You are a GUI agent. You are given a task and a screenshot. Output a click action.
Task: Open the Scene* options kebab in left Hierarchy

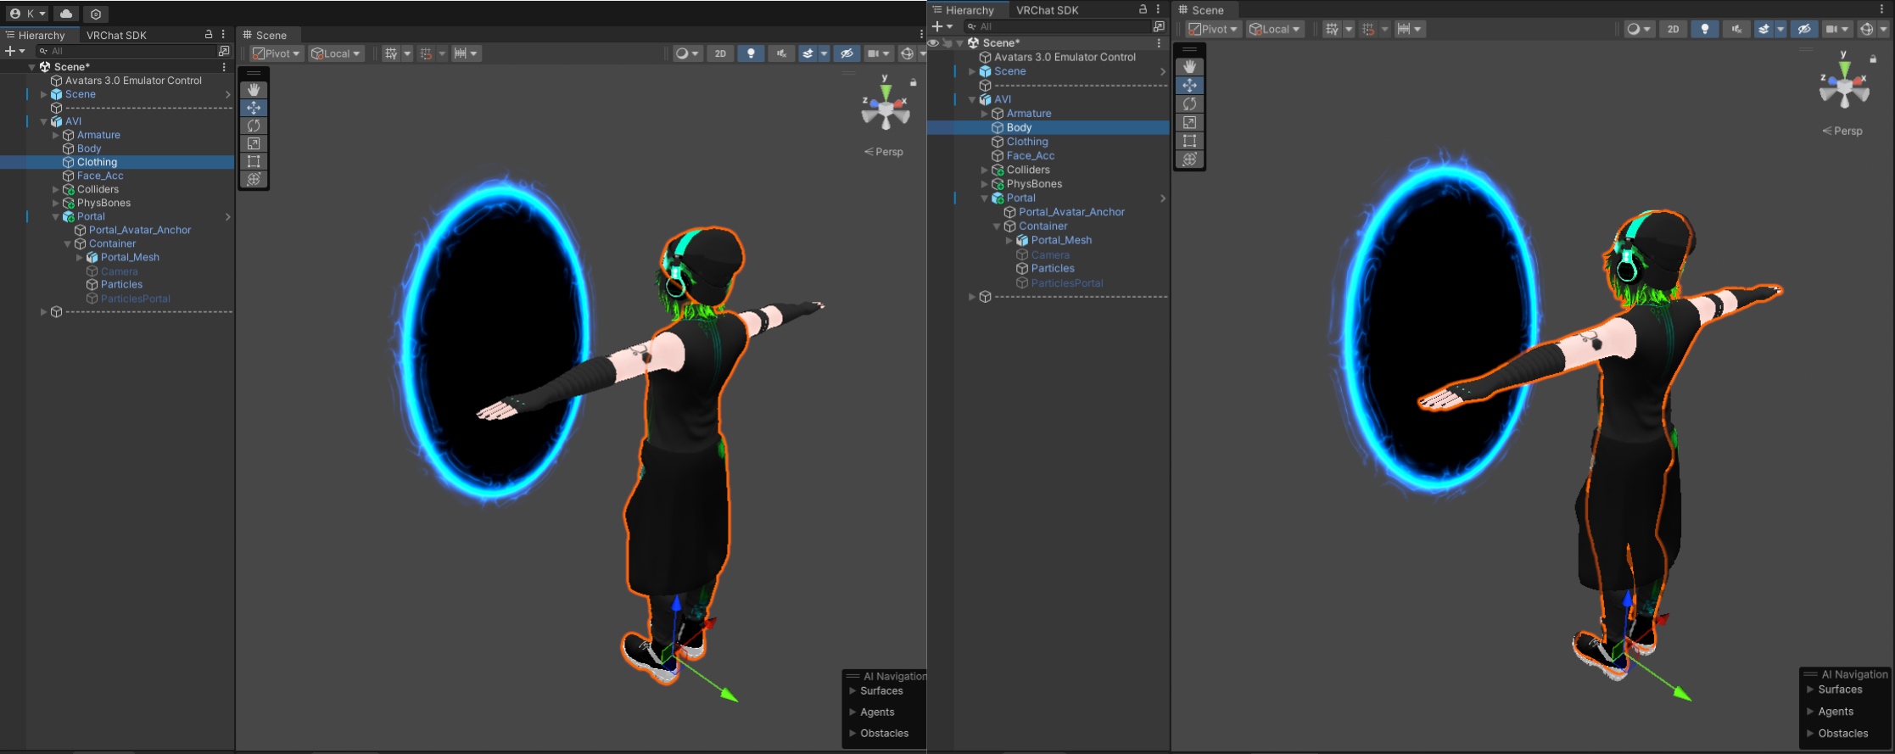(x=224, y=67)
